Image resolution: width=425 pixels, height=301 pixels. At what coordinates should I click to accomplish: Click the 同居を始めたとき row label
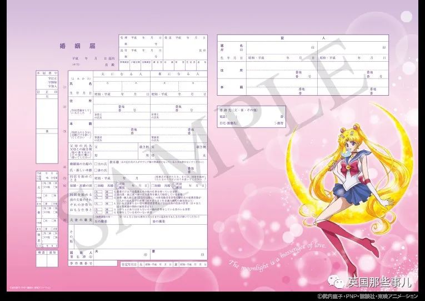pyautogui.click(x=81, y=178)
